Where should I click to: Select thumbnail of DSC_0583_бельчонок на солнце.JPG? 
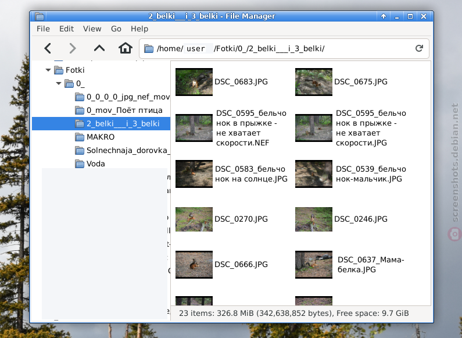click(x=194, y=174)
